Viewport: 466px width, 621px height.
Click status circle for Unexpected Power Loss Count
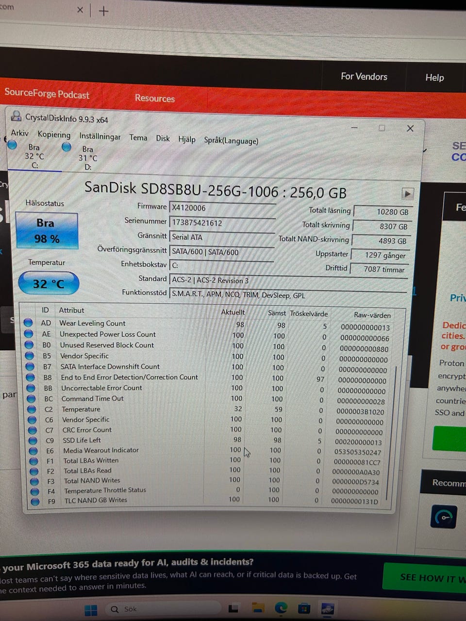(29, 334)
